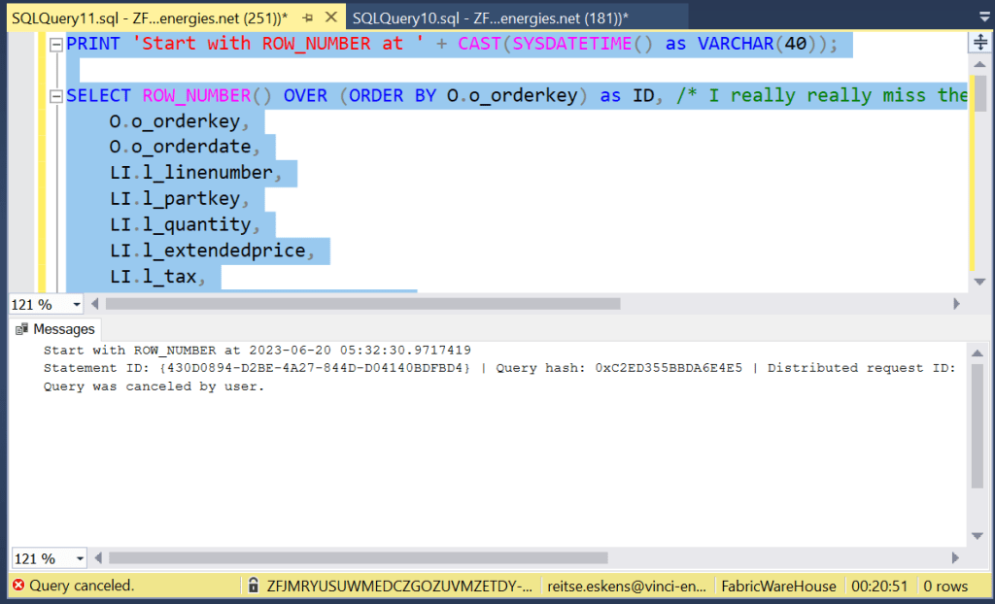Collapse the PRINT statement outline block
The height and width of the screenshot is (604, 995).
pos(56,44)
